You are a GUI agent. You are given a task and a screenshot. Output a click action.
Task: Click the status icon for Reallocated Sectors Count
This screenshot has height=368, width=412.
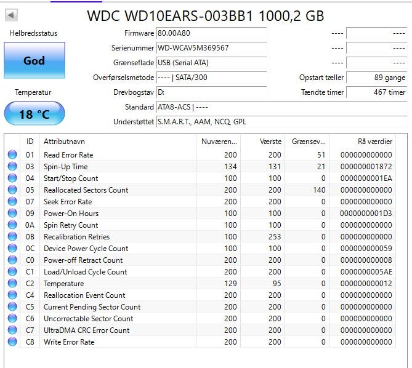12,190
